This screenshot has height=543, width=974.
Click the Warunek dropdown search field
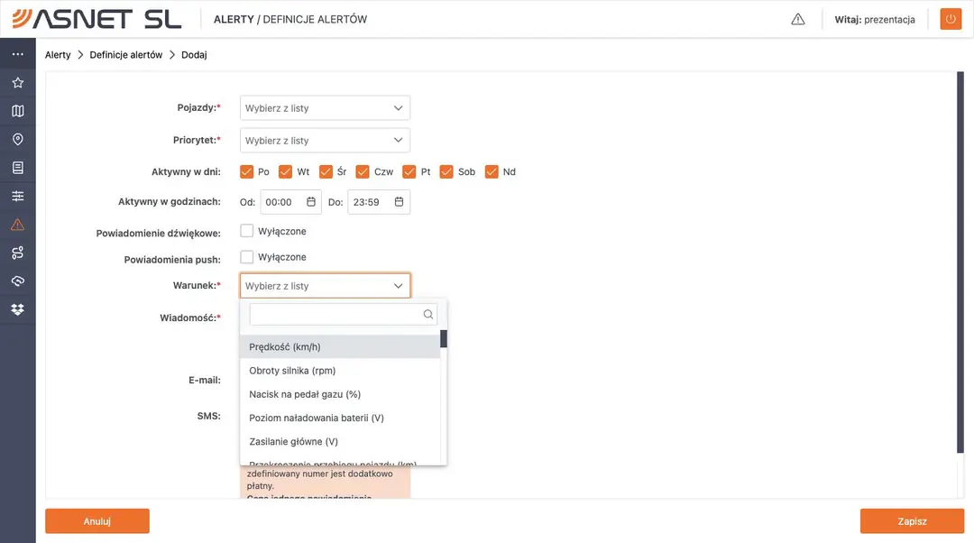(343, 315)
